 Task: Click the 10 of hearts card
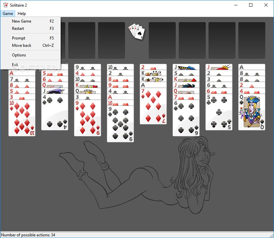(120, 103)
